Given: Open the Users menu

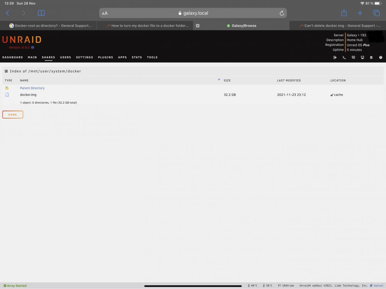Looking at the screenshot, I should (x=66, y=57).
